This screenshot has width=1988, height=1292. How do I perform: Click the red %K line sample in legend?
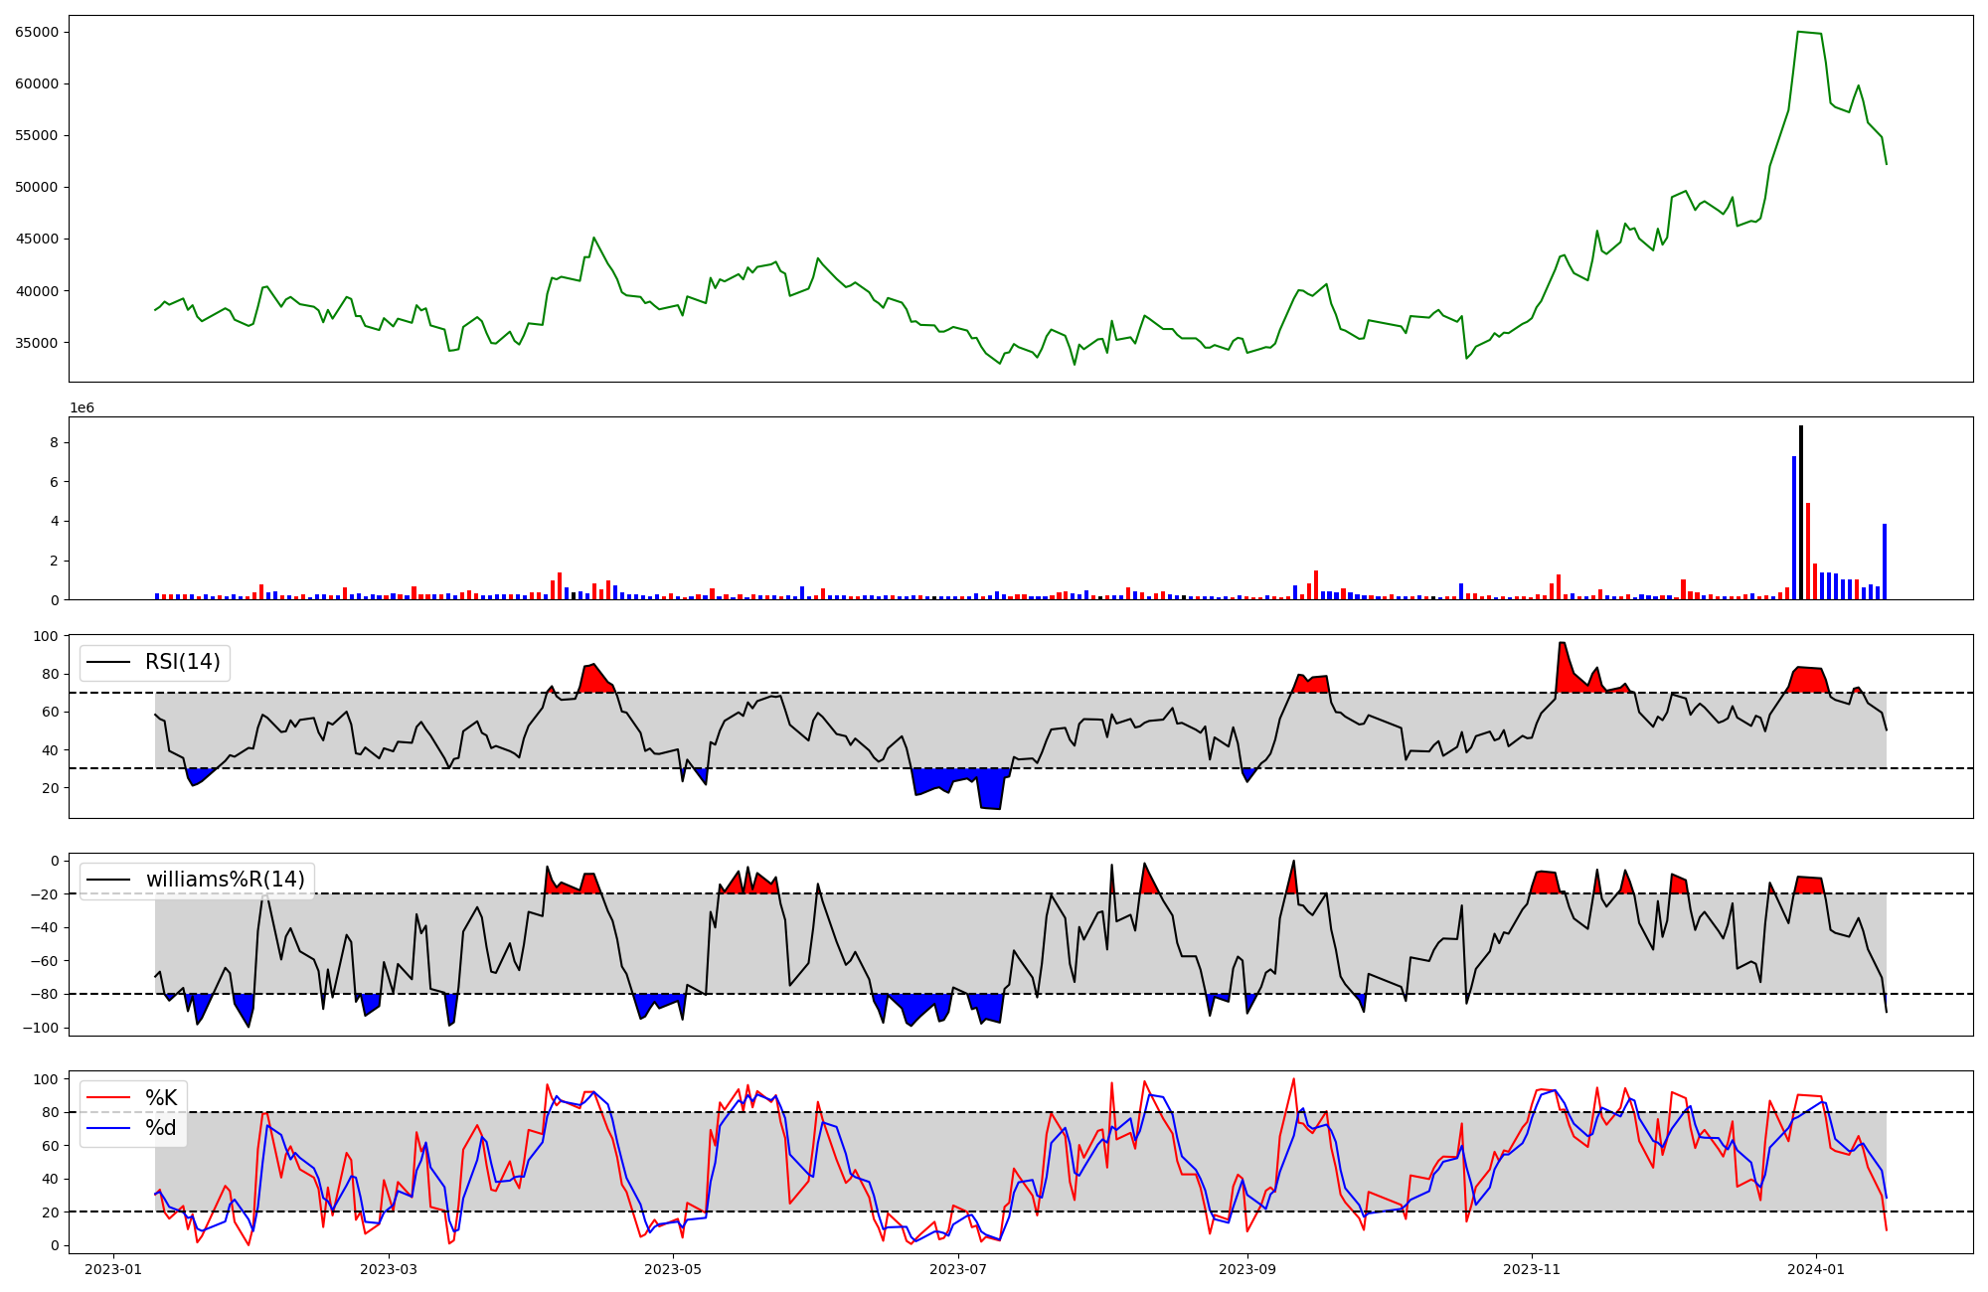point(109,1097)
